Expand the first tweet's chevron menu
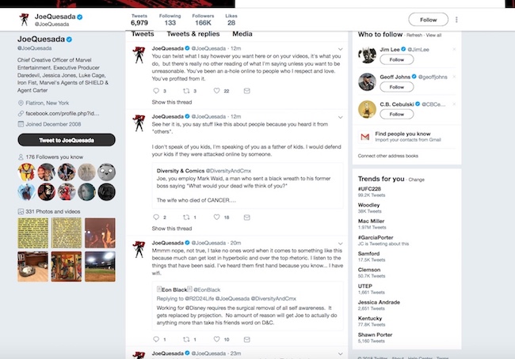 pos(340,49)
